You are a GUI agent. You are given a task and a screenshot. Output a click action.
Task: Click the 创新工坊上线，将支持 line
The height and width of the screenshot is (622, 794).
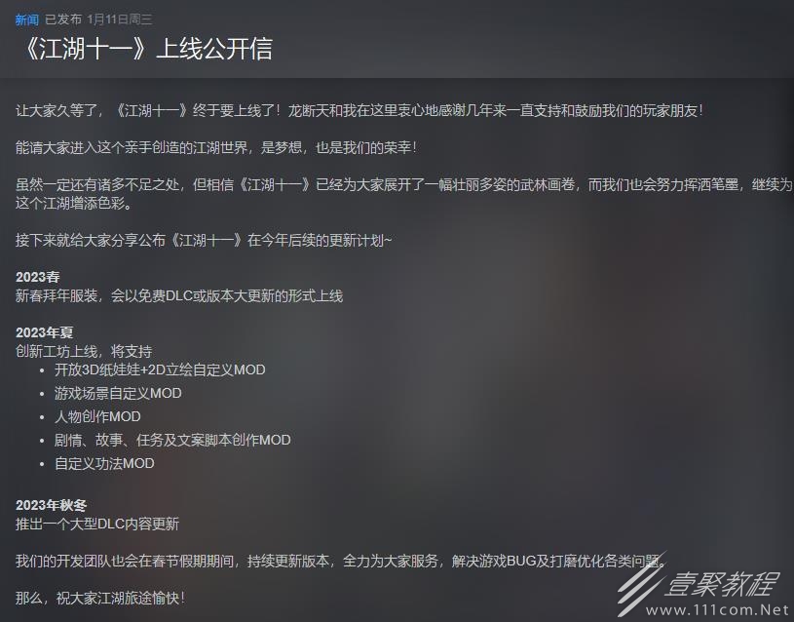point(84,351)
